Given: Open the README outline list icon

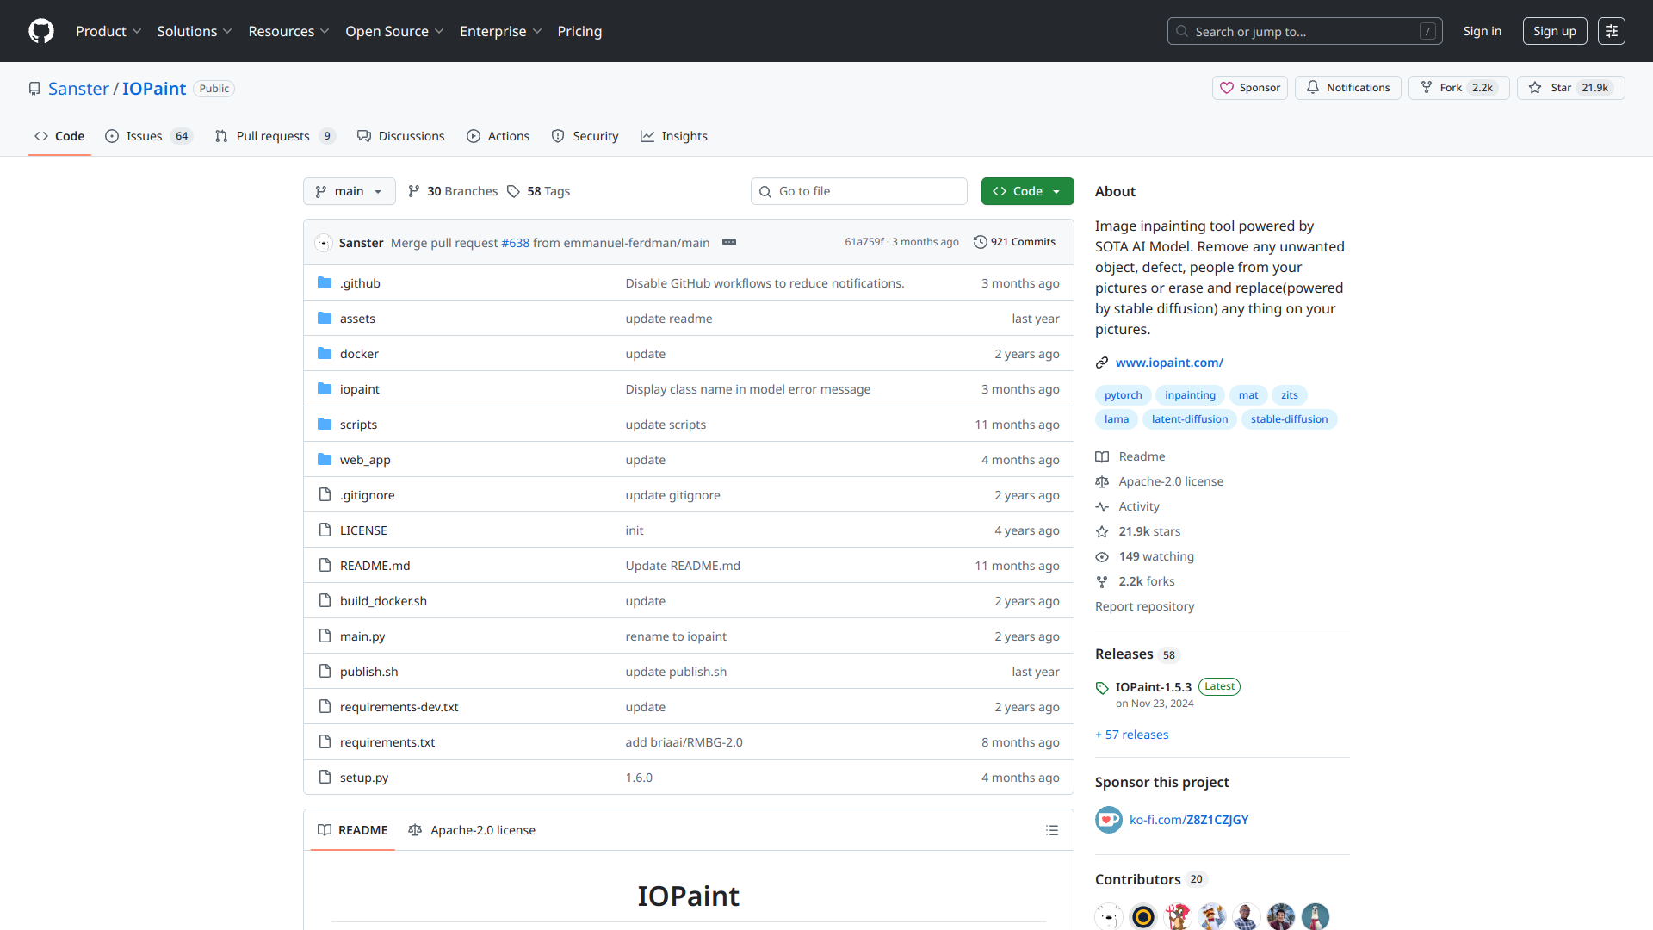Looking at the screenshot, I should 1051,830.
